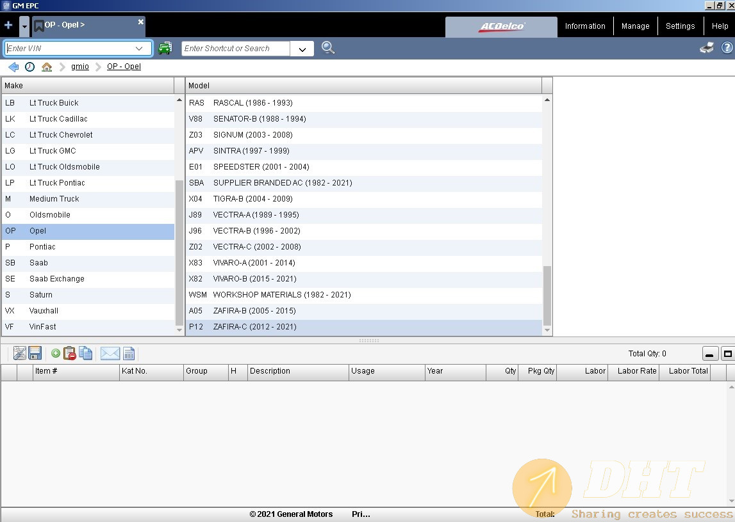This screenshot has height=522, width=735.
Task: Open the blue help question mark icon
Action: (727, 48)
